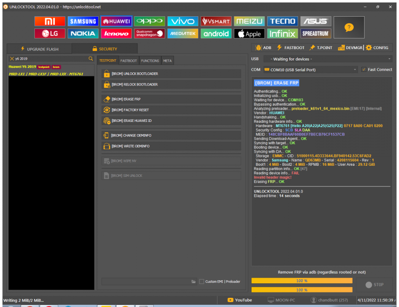This screenshot has width=399, height=307.
Task: Select the Android brand icon
Action: [216, 33]
